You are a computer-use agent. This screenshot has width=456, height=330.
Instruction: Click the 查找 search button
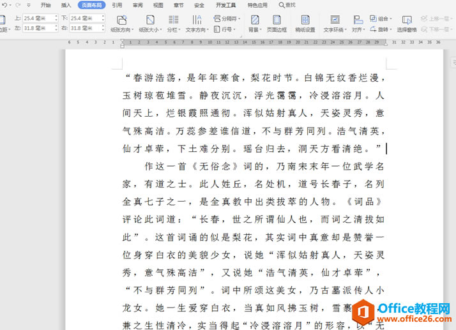coord(287,5)
